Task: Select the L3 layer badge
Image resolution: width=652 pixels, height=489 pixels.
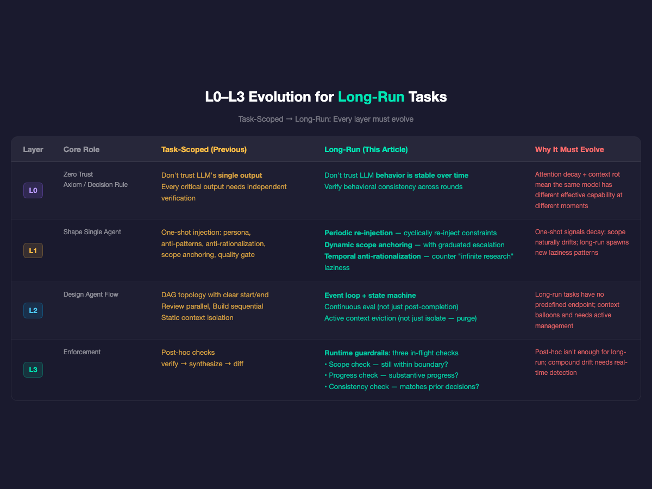Action: click(33, 369)
